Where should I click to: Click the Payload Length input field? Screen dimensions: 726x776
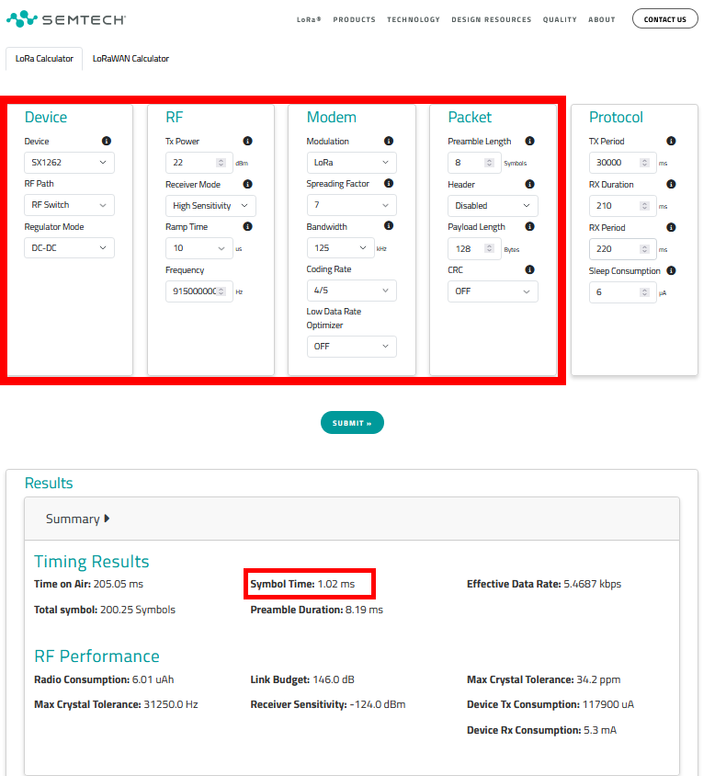(469, 248)
